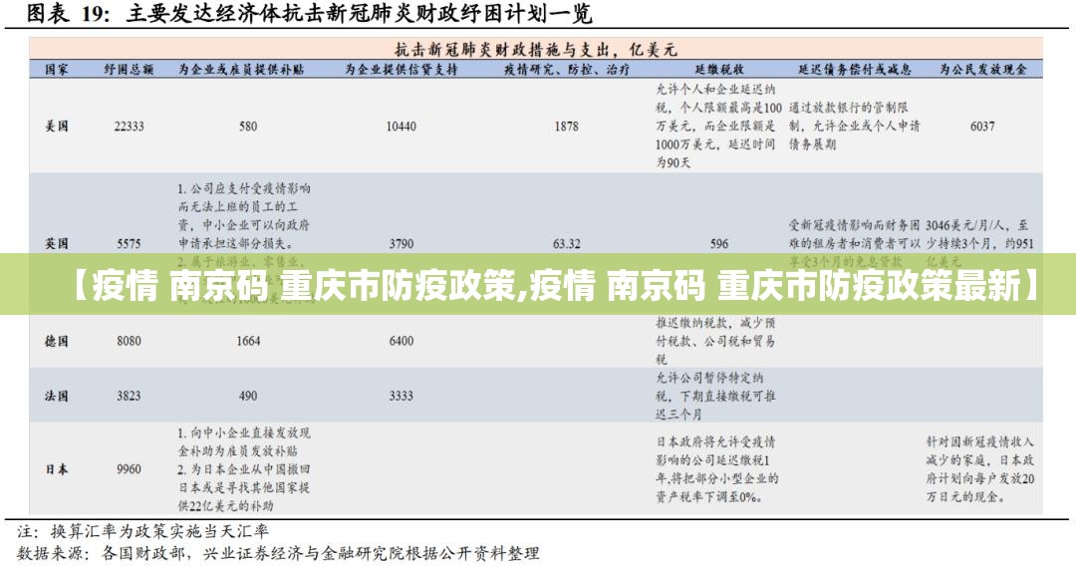Select the 延缴税收 column header
Screen dimensions: 1076x568
(719, 70)
